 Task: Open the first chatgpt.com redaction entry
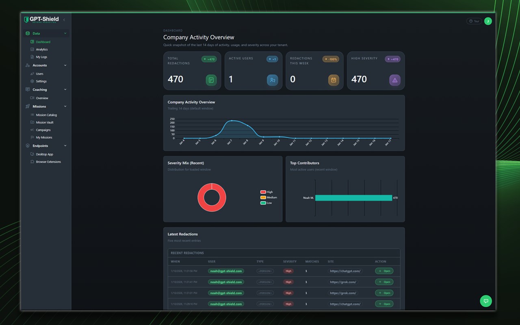pos(384,271)
